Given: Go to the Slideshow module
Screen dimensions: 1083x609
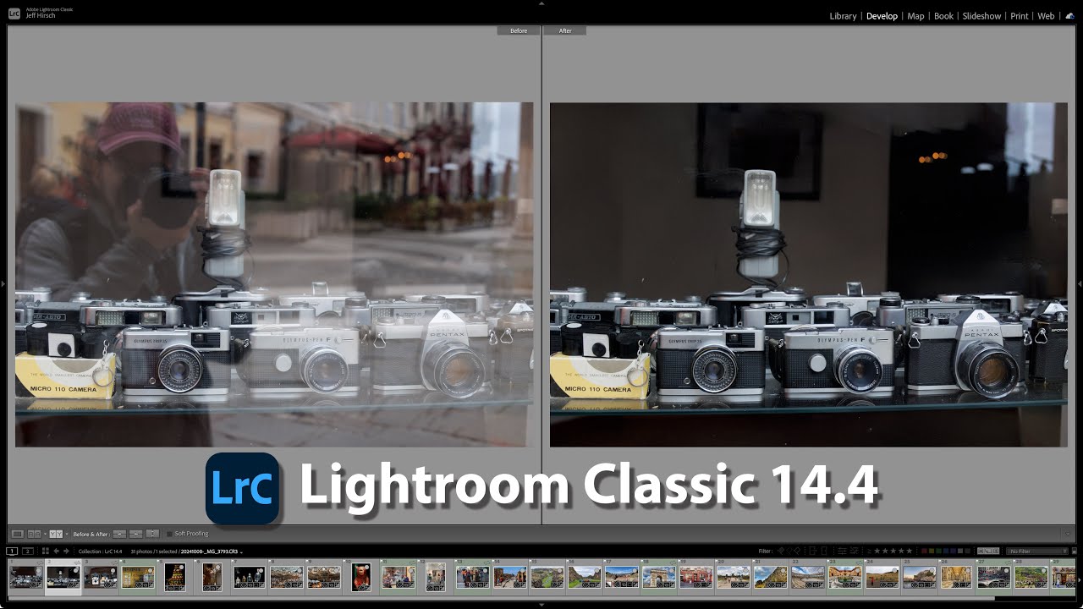Looking at the screenshot, I should [x=981, y=16].
